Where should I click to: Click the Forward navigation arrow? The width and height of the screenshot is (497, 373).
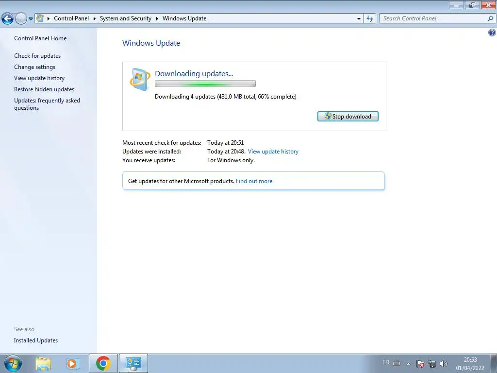click(21, 19)
